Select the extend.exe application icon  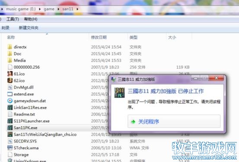(x=10, y=94)
